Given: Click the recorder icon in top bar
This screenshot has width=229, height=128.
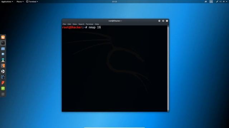Looking at the screenshot, I should pos(206,1).
